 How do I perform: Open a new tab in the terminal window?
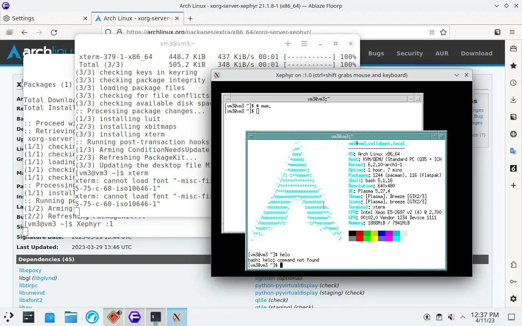[x=288, y=44]
